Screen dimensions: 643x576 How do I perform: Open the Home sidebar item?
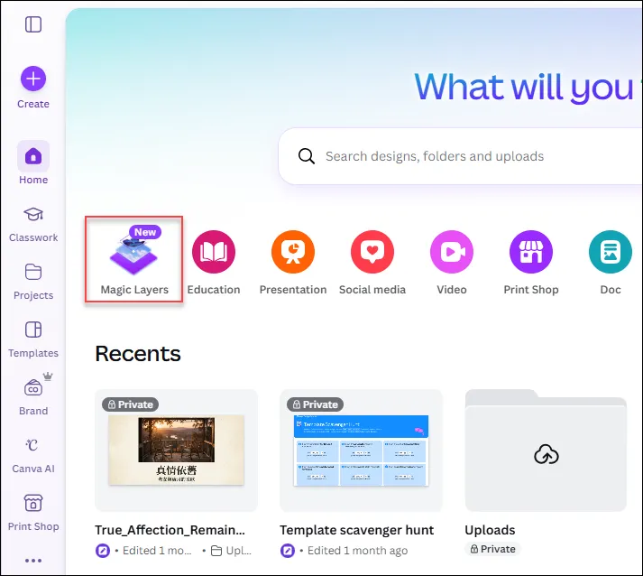click(33, 163)
